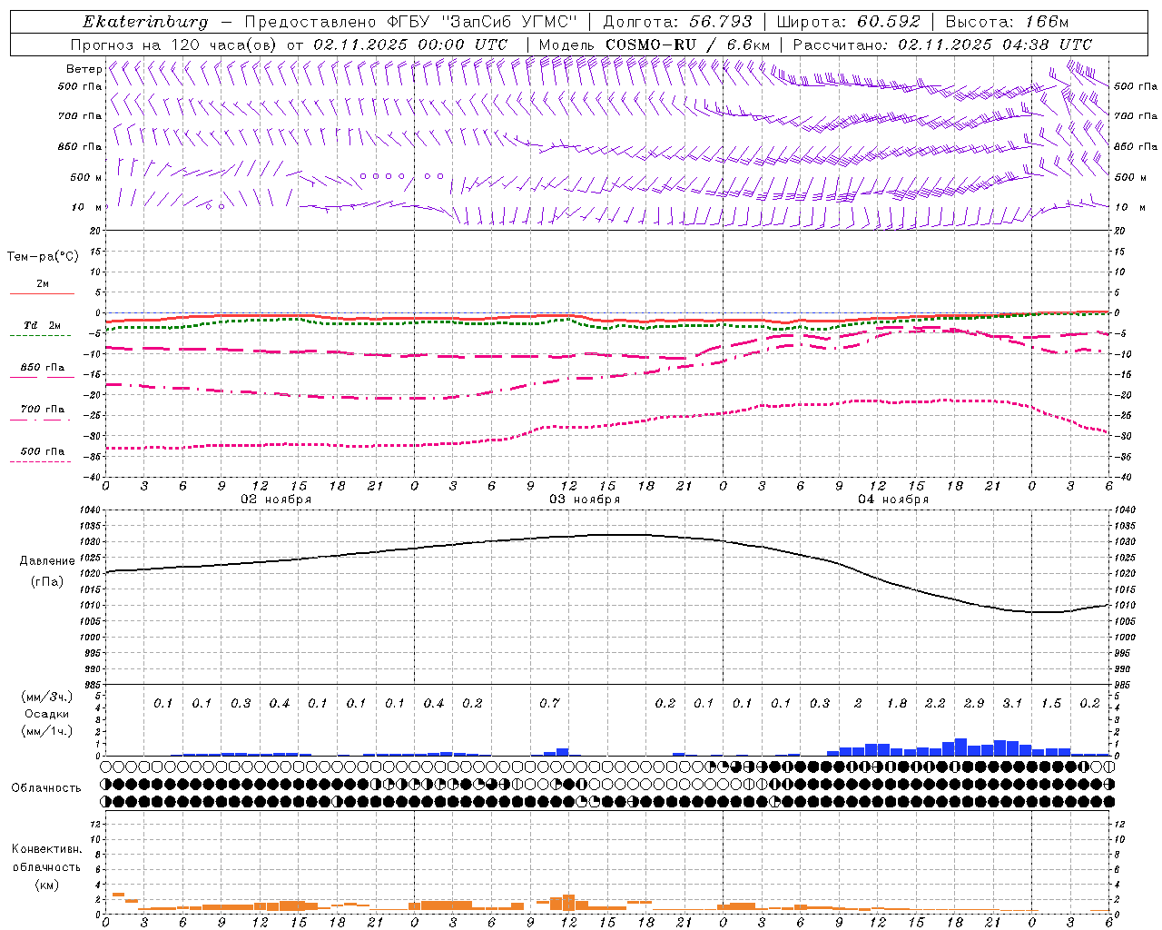Select the 'Прогноз на 120 часа(ов)' forecast text
The height and width of the screenshot is (930, 1162).
point(174,45)
